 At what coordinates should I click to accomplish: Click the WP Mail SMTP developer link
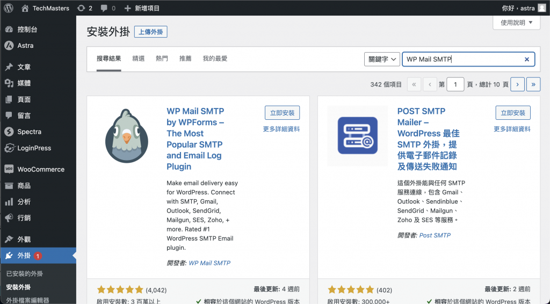click(210, 263)
